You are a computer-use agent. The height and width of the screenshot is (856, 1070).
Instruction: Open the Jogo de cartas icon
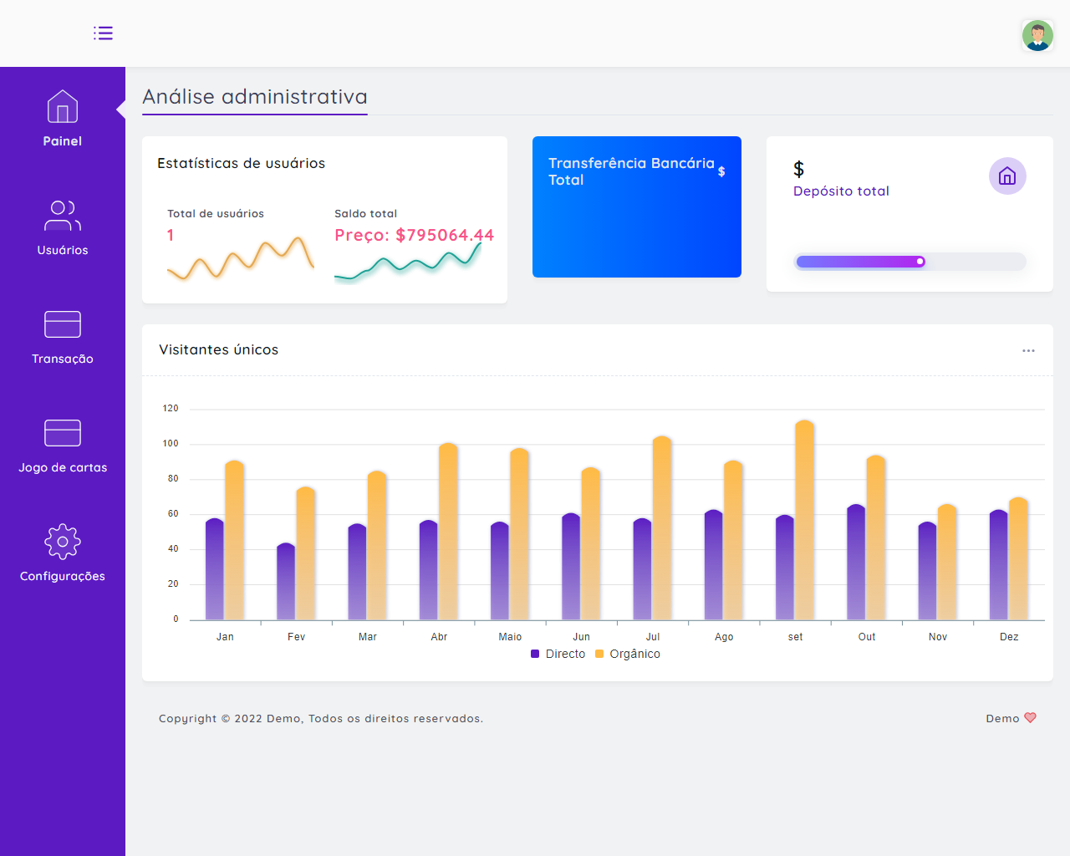click(x=63, y=433)
